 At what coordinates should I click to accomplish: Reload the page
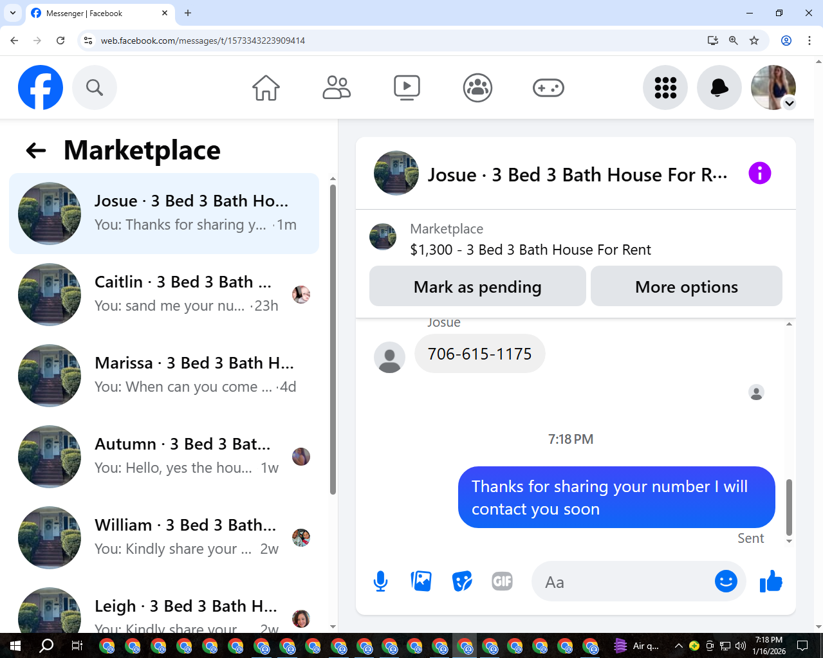tap(60, 41)
